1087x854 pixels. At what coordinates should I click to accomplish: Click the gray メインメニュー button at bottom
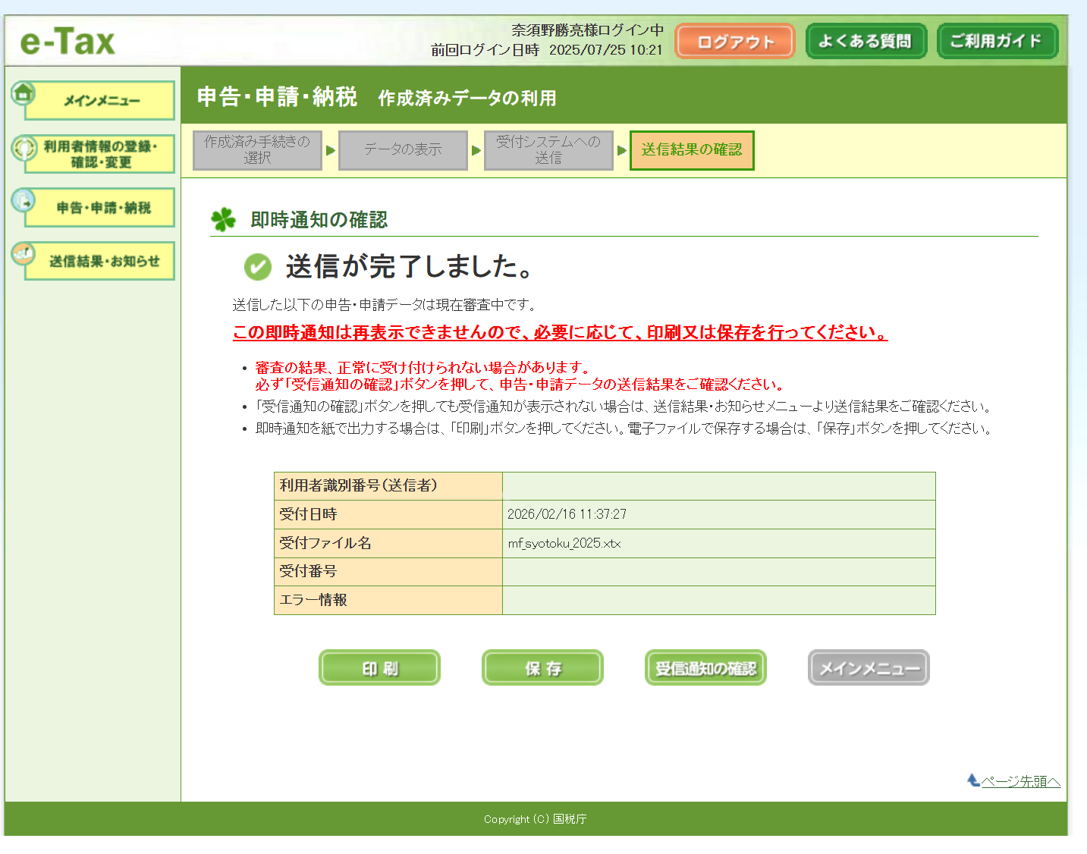(x=869, y=668)
